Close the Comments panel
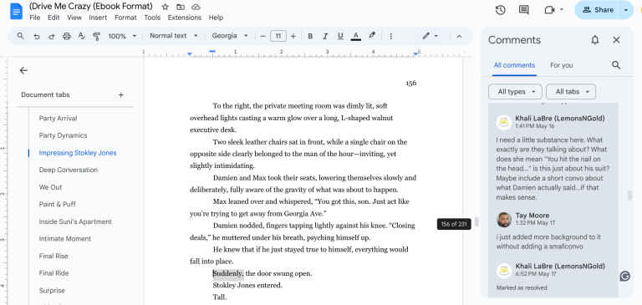Image resolution: width=642 pixels, height=305 pixels. coord(616,40)
